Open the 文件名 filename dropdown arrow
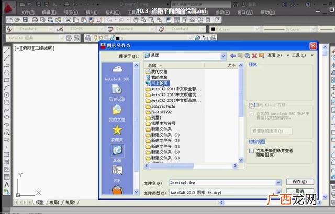 (x=278, y=183)
